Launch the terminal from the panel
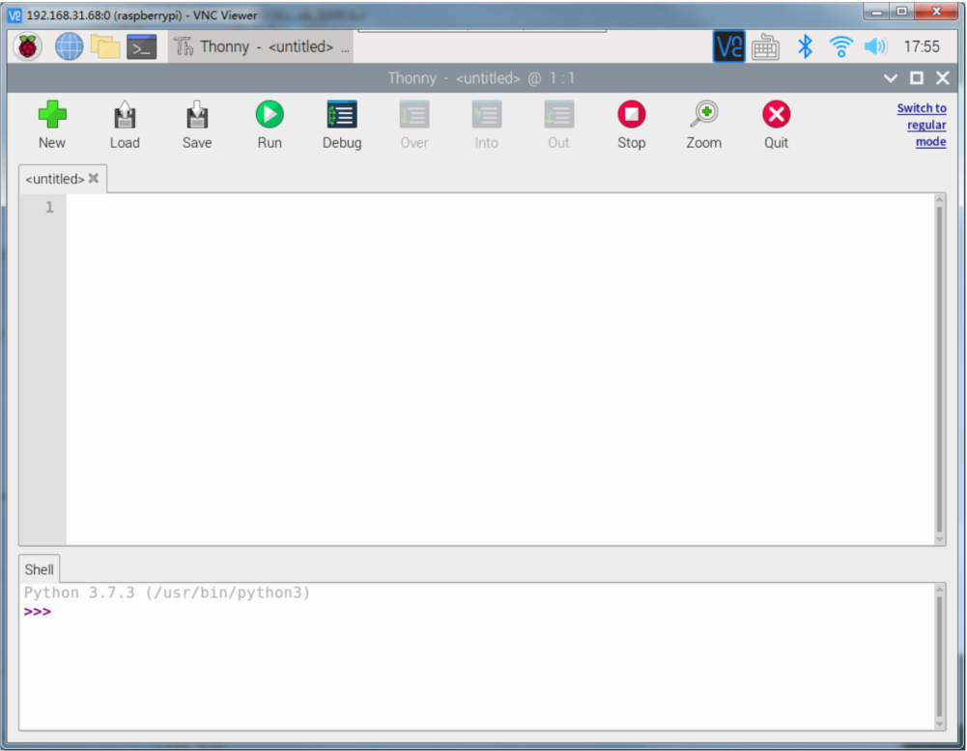 [142, 47]
